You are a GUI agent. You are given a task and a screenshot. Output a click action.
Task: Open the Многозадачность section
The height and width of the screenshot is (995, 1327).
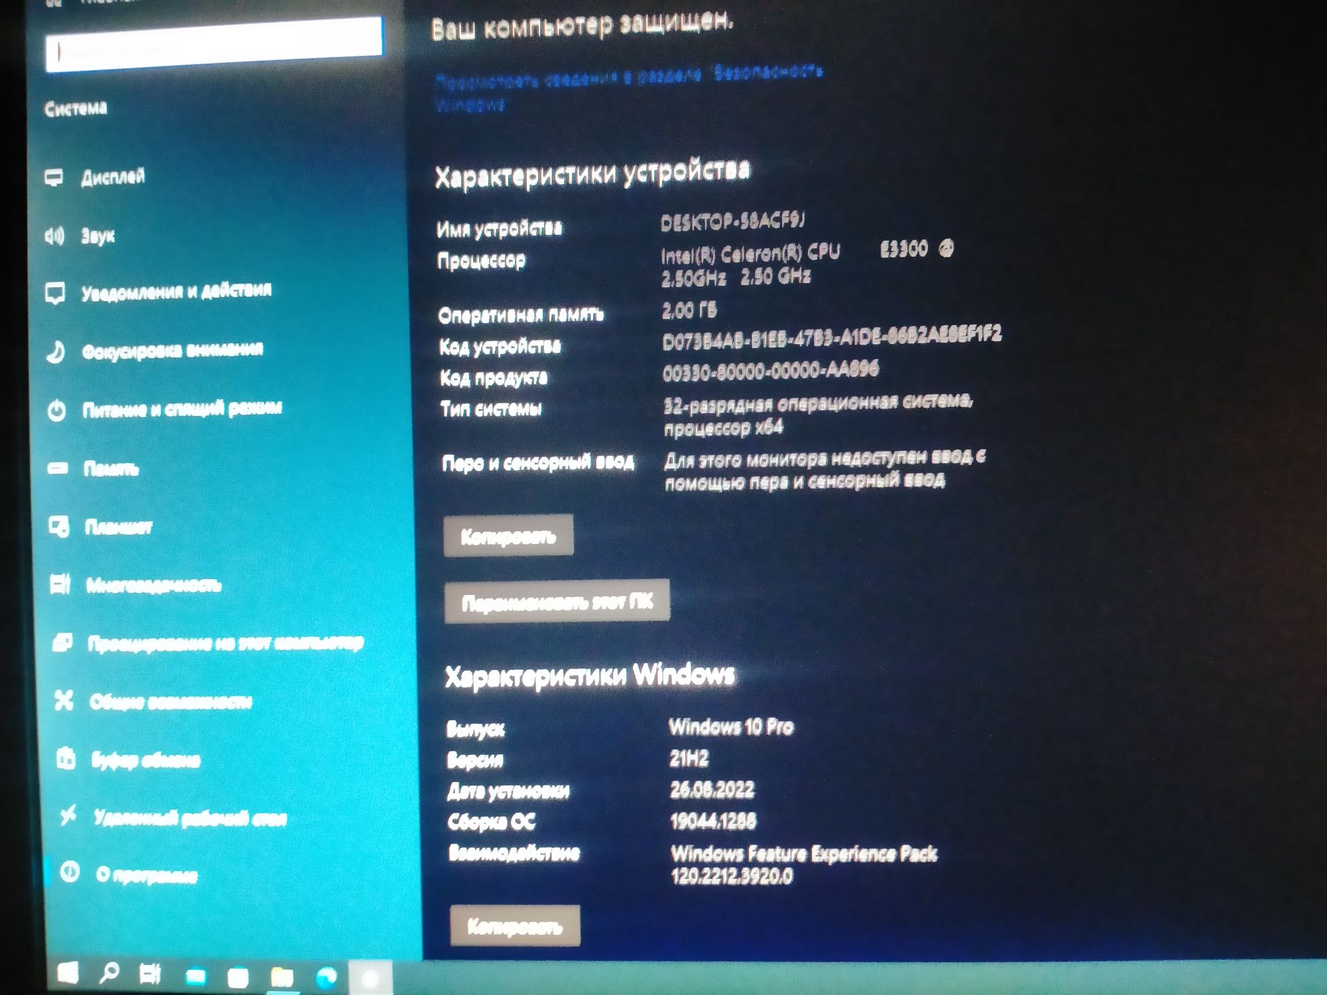point(153,585)
